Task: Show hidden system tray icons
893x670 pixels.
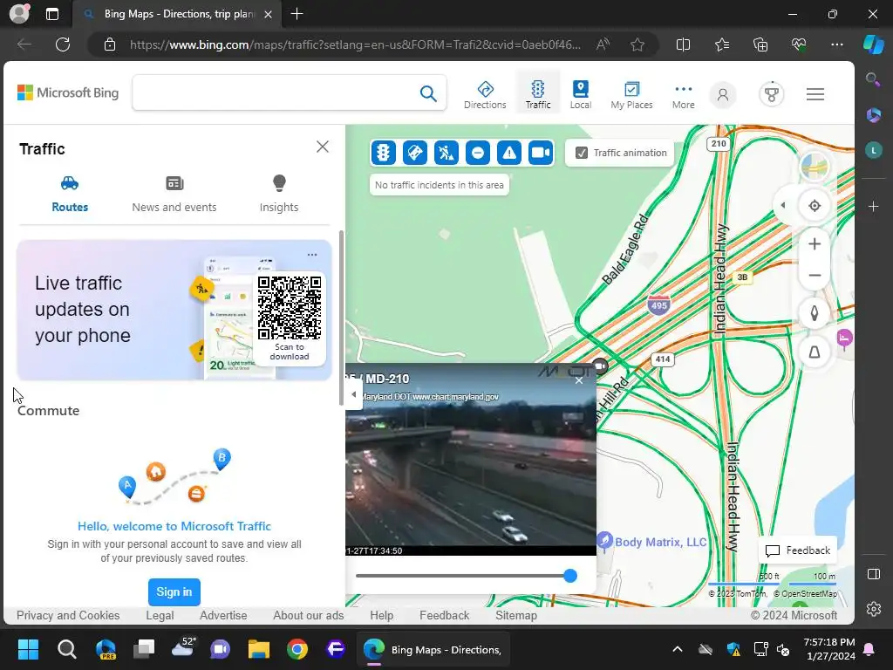Action: tap(677, 649)
